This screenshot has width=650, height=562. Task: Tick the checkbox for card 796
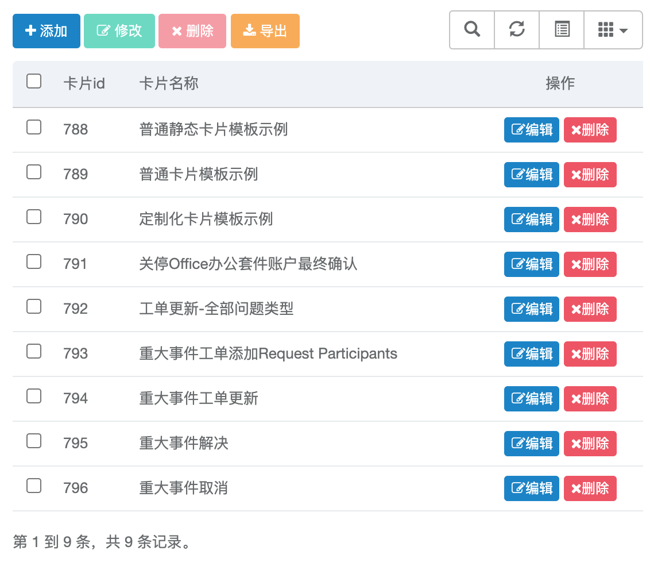34,486
